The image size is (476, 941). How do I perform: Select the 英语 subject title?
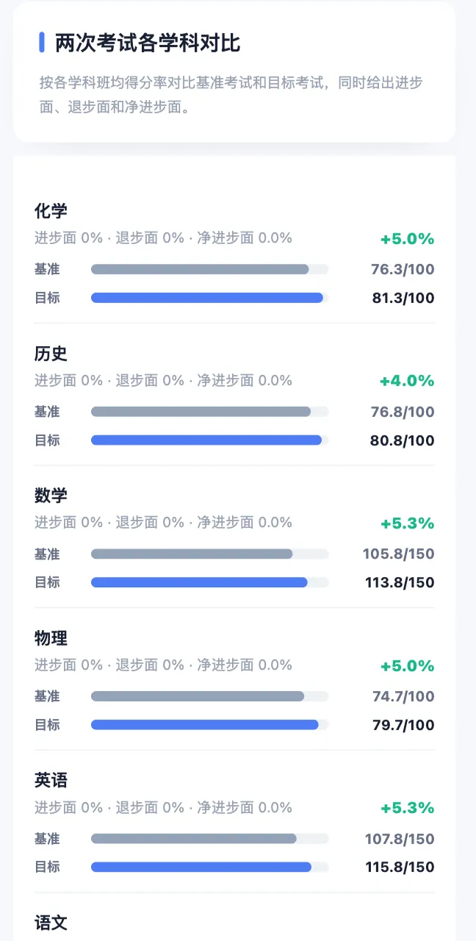pos(51,780)
